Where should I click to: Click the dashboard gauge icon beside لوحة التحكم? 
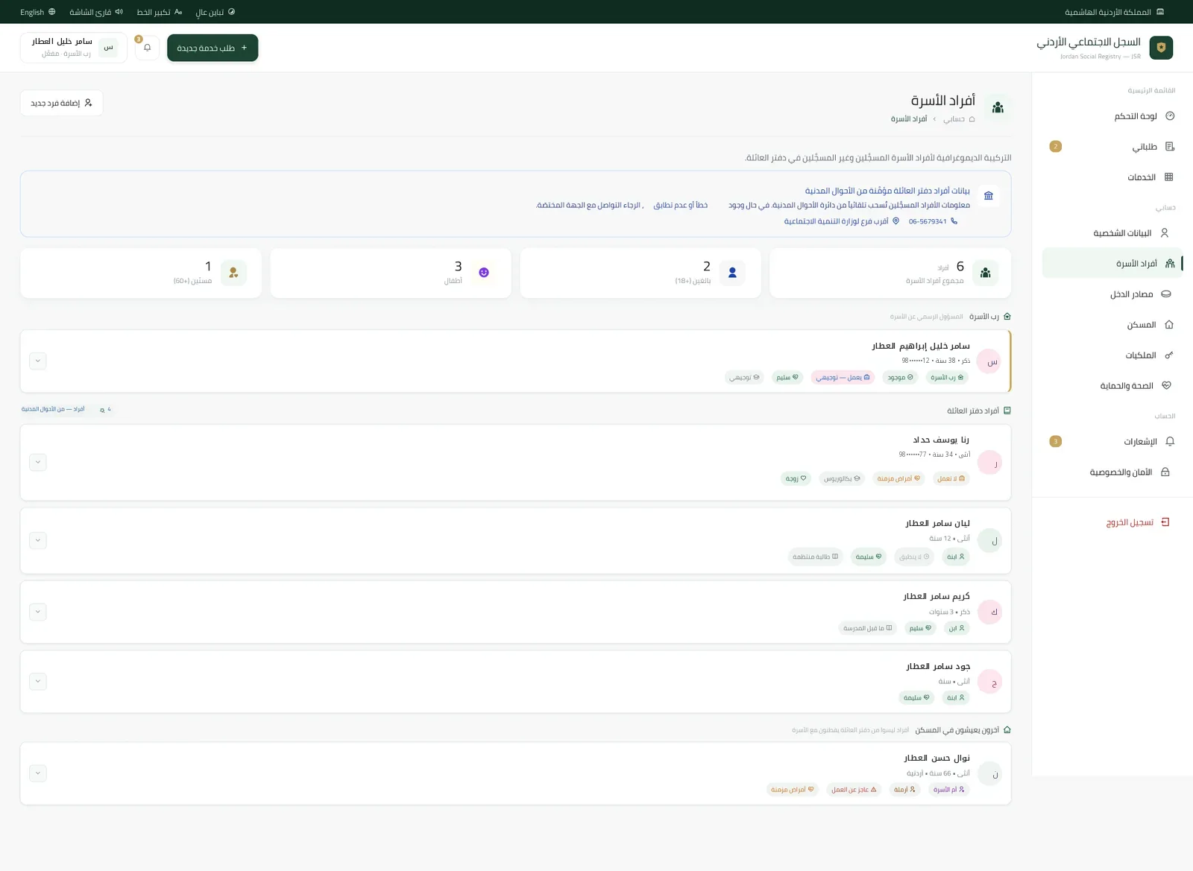[1170, 116]
